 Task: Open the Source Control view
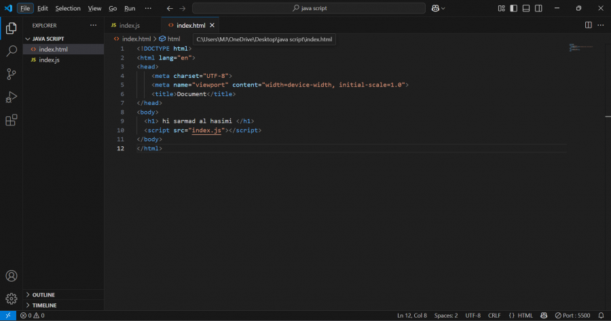(11, 74)
